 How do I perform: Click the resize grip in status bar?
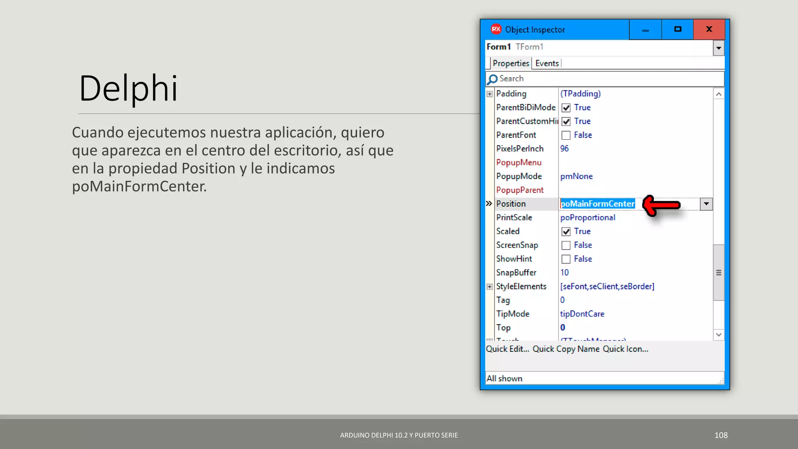[721, 380]
